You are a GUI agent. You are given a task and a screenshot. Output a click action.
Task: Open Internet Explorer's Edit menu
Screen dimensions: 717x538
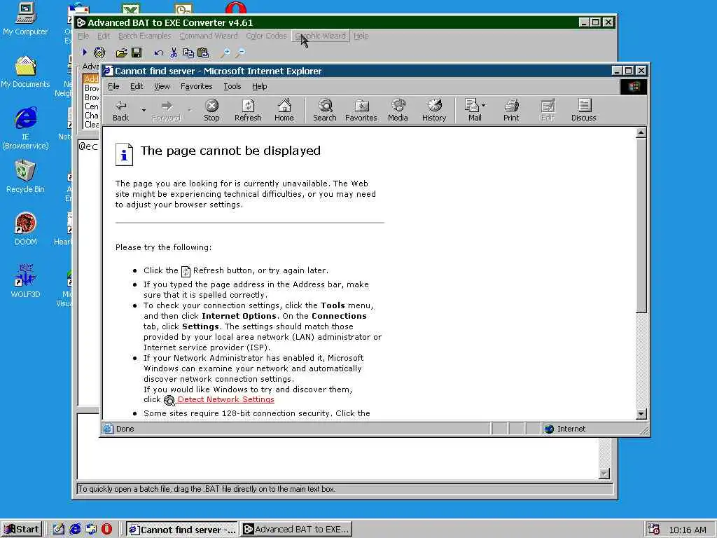(137, 86)
